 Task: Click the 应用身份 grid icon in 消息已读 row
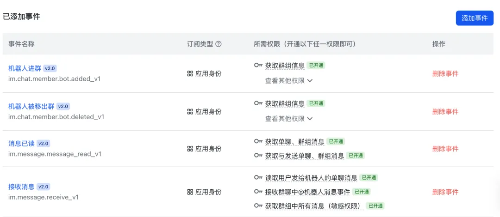tap(190, 149)
